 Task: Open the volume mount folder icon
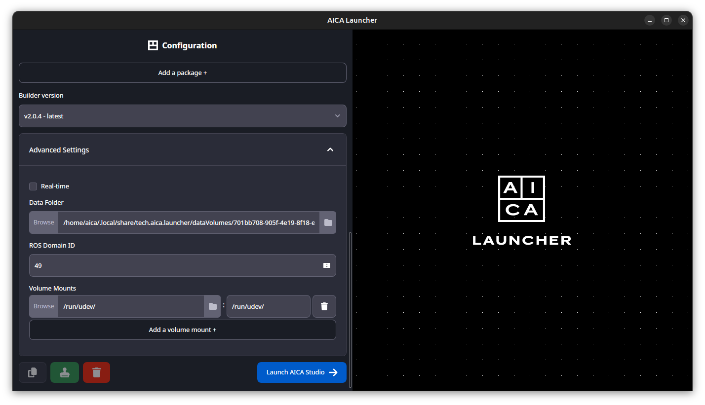[x=212, y=306]
